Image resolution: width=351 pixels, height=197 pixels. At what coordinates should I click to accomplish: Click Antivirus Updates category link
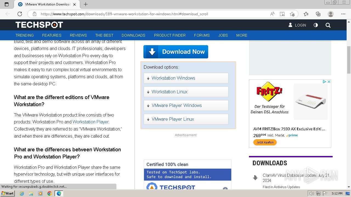[287, 187]
